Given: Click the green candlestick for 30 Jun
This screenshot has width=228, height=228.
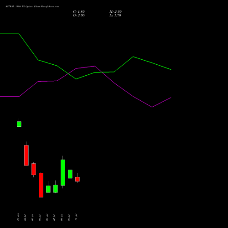Looking at the screenshot, I should point(19,124).
